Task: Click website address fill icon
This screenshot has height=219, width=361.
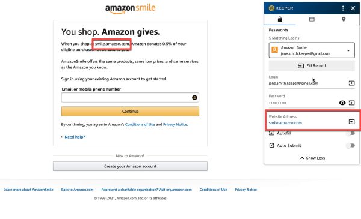Action: [x=351, y=122]
